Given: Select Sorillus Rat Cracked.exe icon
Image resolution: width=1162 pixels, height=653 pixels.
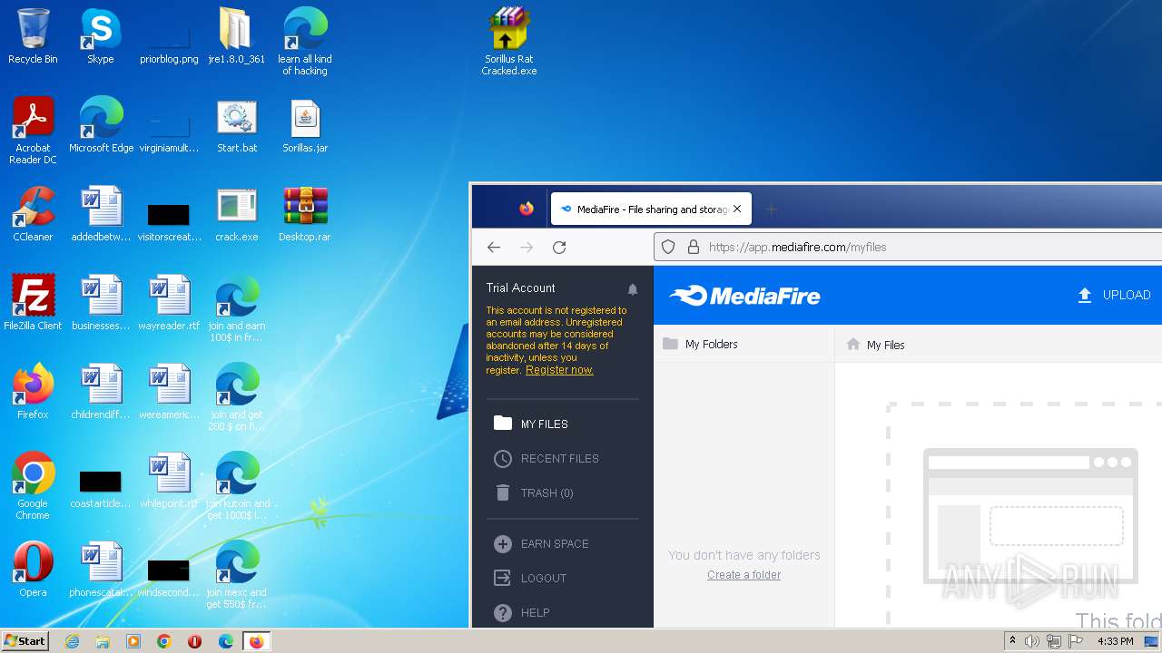Looking at the screenshot, I should point(508,41).
